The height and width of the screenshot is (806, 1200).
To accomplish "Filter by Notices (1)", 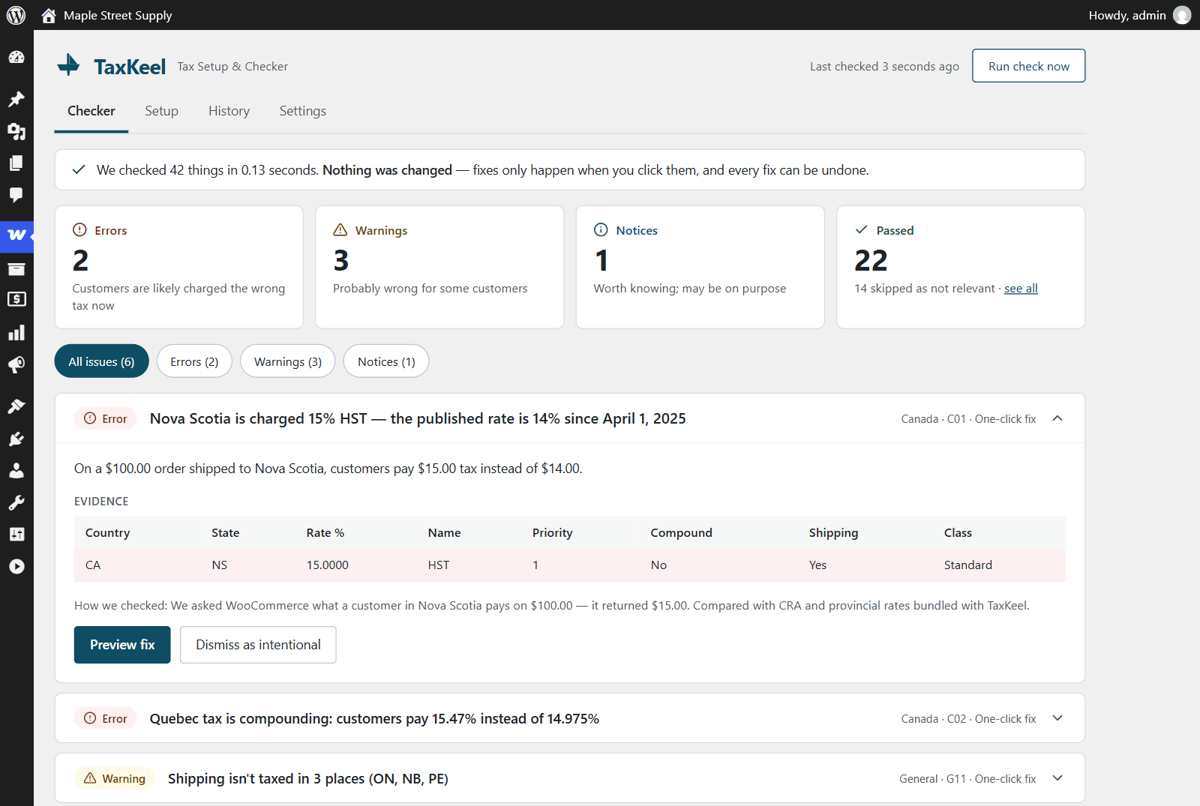I will coord(386,361).
